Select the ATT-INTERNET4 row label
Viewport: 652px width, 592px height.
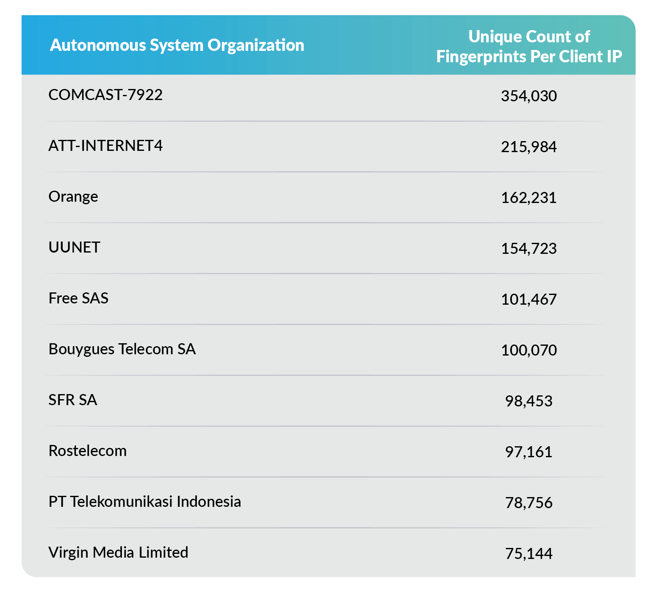(x=105, y=146)
